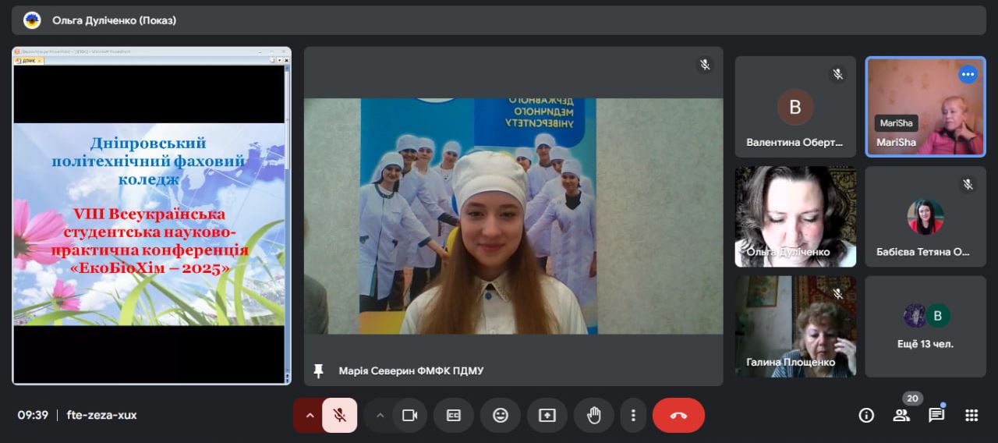Open the three-dot more options menu
The image size is (998, 443).
pos(633,415)
